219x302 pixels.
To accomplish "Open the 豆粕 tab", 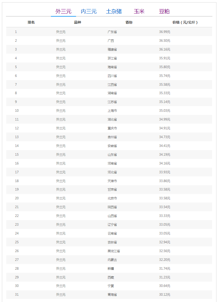I will click(x=164, y=12).
